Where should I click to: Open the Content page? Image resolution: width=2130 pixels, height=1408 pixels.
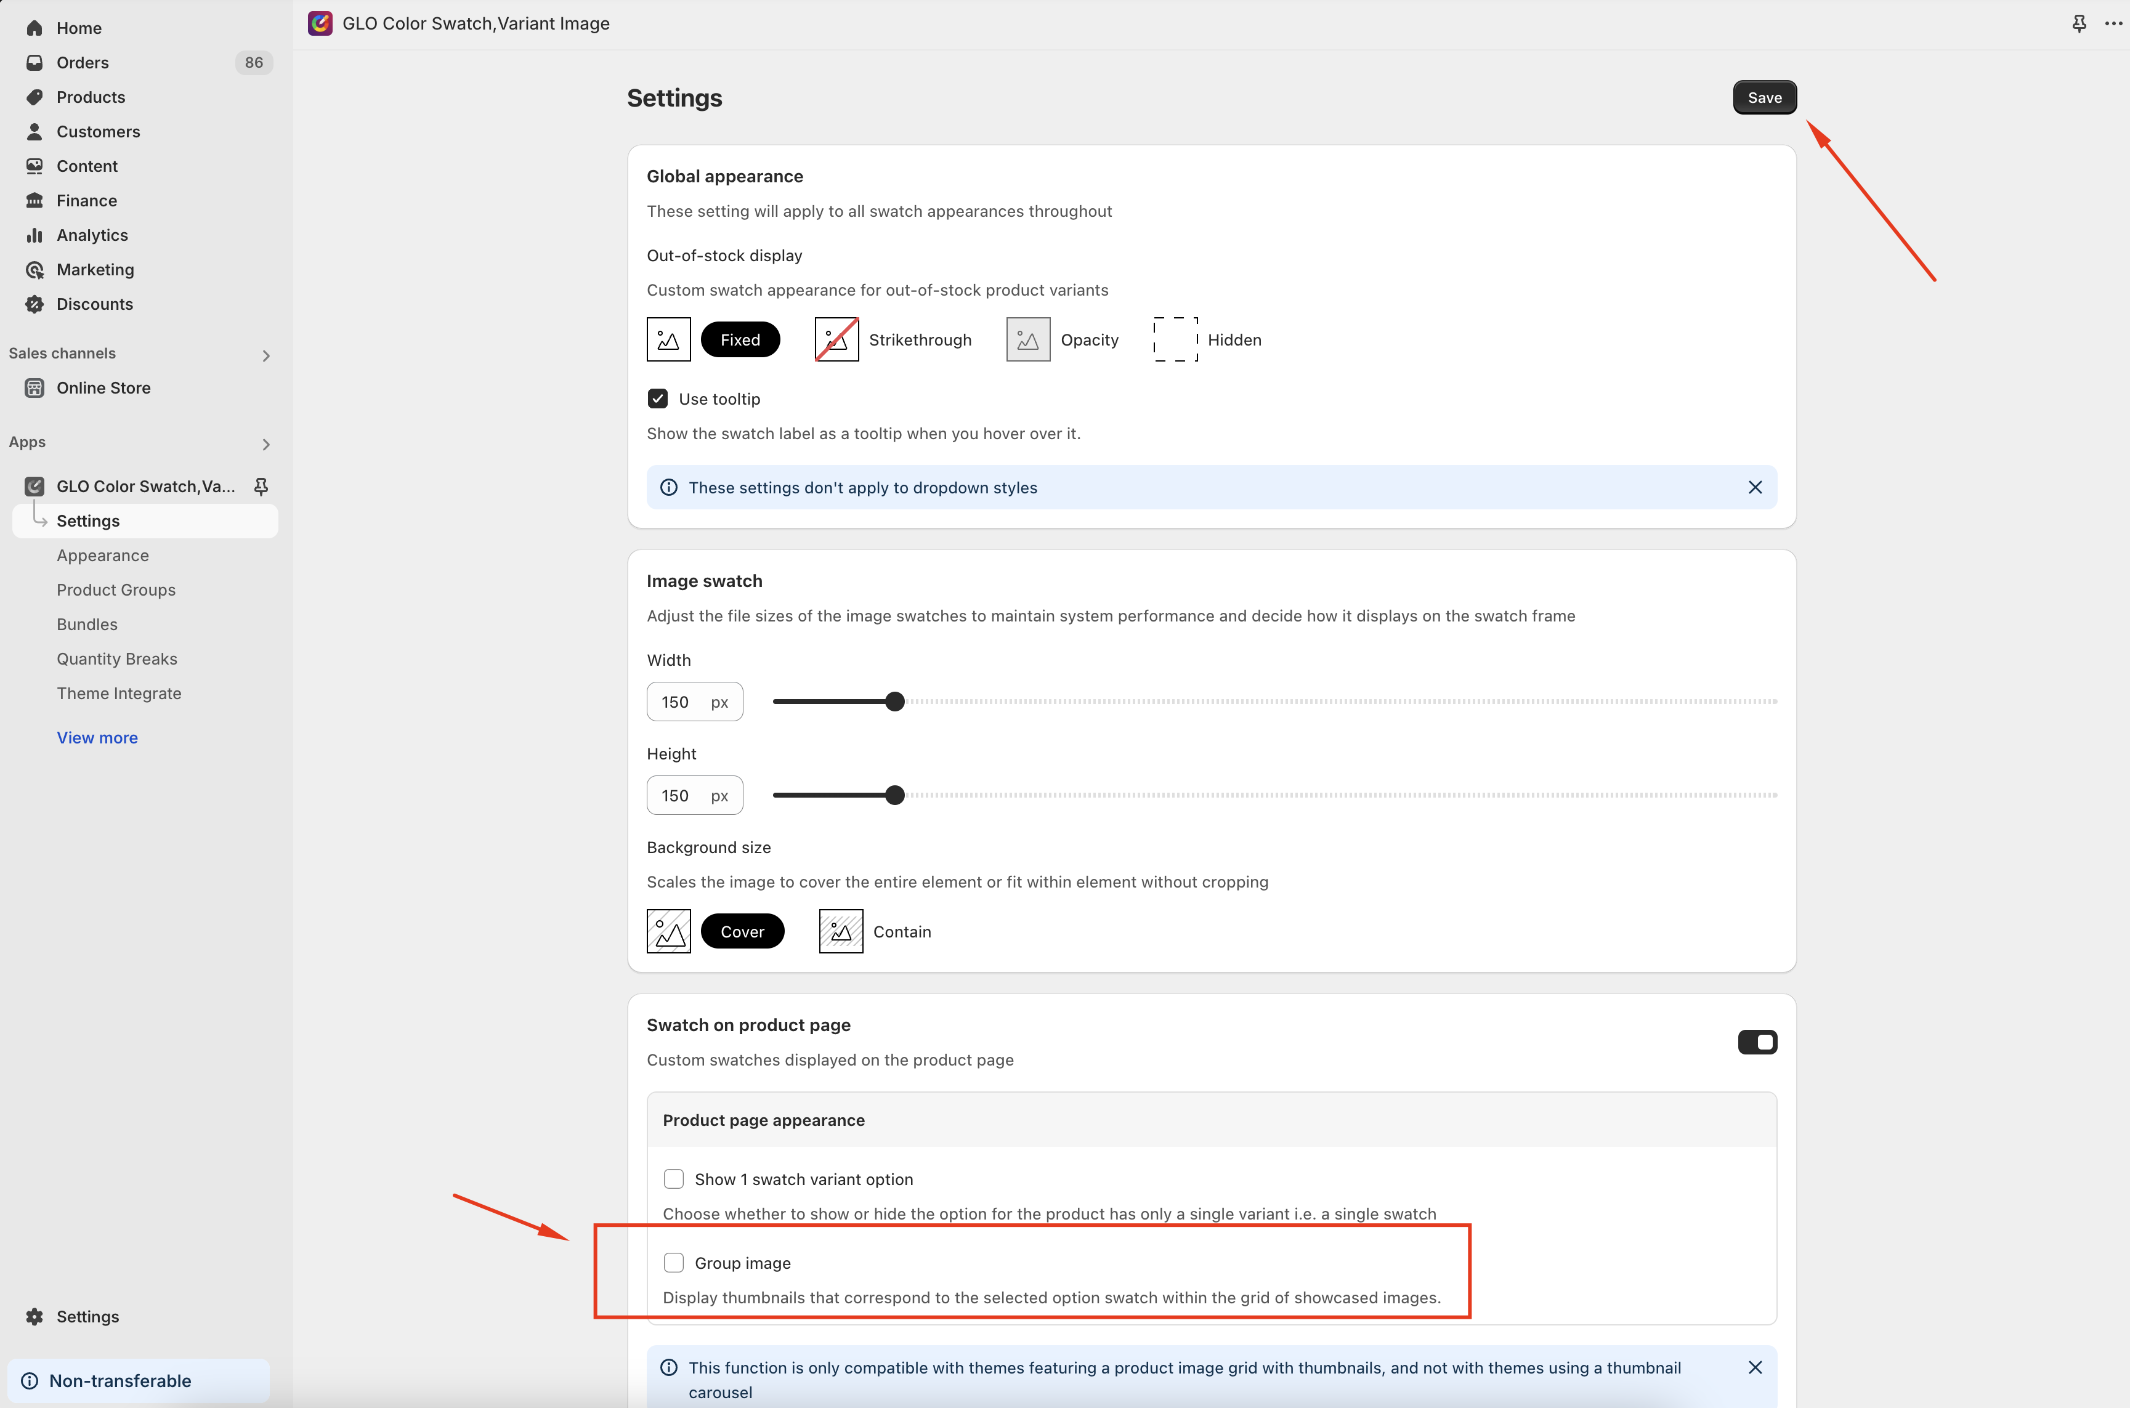point(87,166)
